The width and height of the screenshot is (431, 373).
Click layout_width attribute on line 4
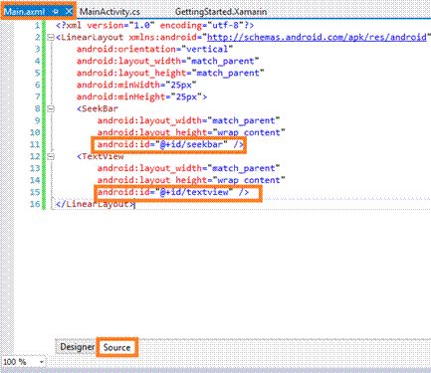[167, 61]
